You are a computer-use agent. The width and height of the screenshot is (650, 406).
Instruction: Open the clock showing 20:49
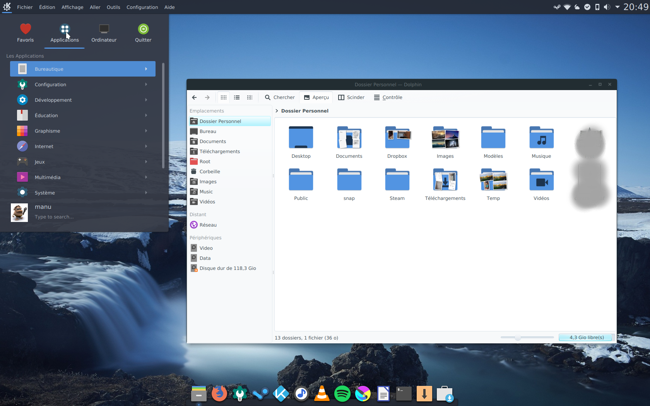636,7
